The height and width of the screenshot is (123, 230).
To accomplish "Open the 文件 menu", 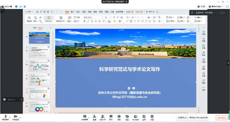I will (x=29, y=12).
